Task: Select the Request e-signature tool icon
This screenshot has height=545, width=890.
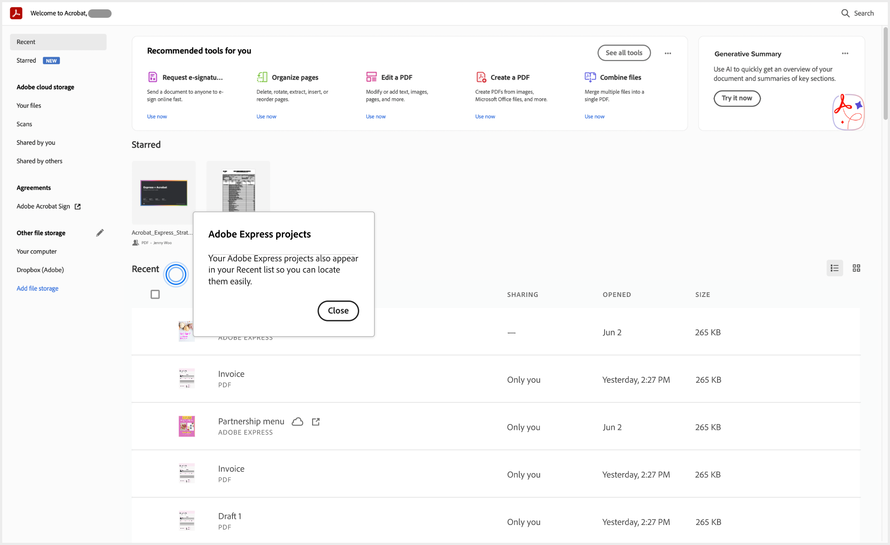Action: [153, 77]
